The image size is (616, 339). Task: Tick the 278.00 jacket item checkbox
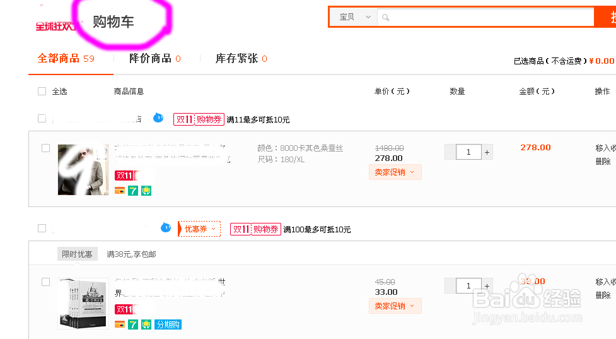click(45, 148)
